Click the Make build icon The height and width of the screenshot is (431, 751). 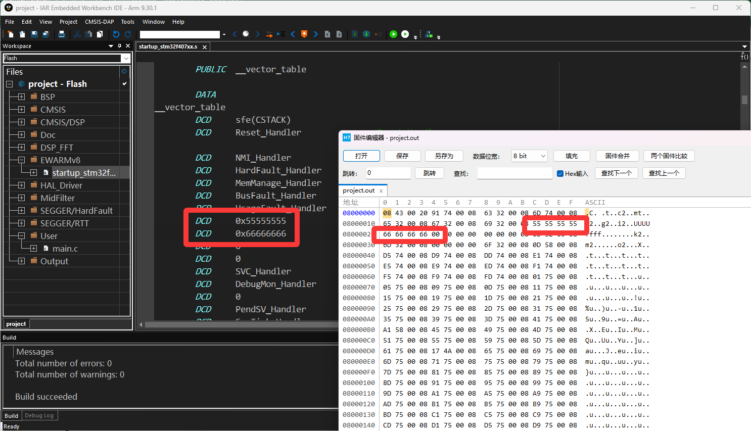(x=366, y=34)
